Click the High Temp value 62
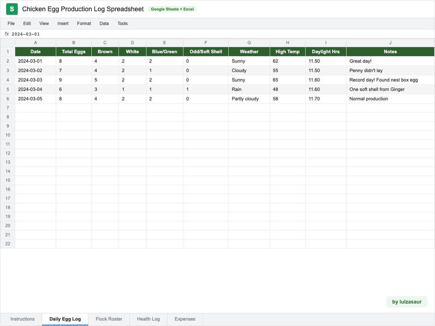This screenshot has height=326, width=435. pyautogui.click(x=288, y=61)
